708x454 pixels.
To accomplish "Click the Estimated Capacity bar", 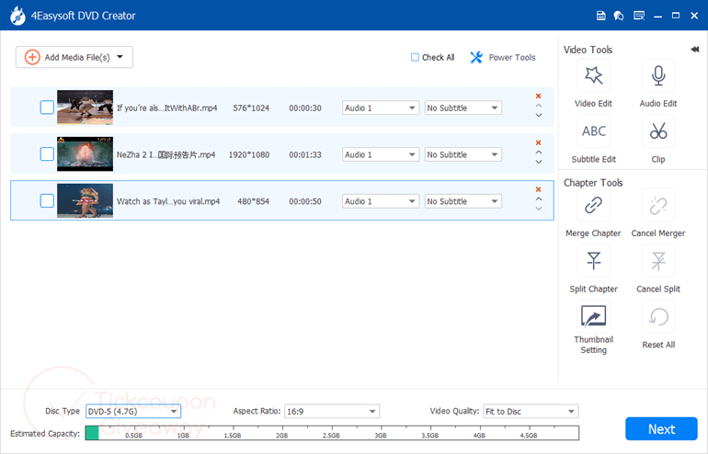I will pyautogui.click(x=332, y=432).
